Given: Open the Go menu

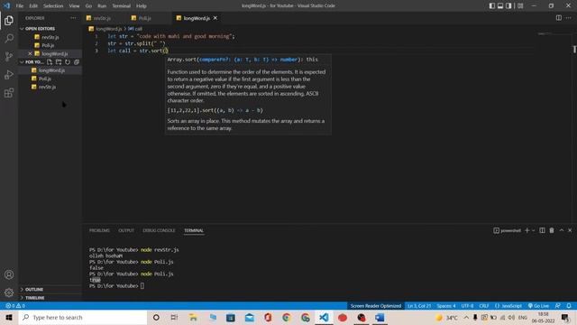Looking at the screenshot, I should pyautogui.click(x=88, y=6).
